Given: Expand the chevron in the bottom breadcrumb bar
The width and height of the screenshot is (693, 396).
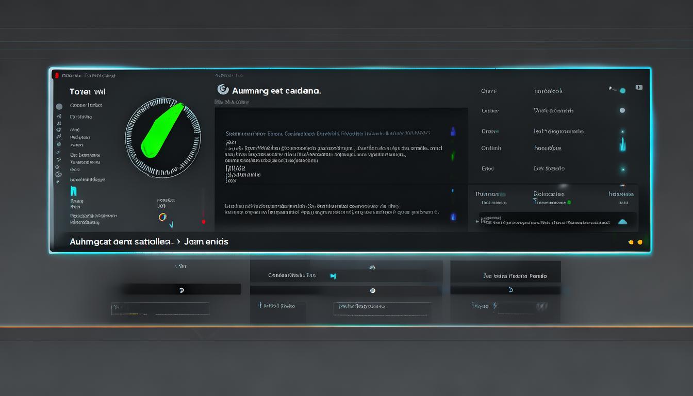Looking at the screenshot, I should (178, 241).
